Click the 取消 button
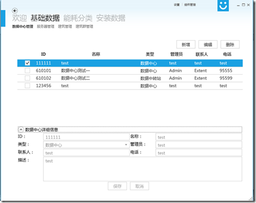 (139, 186)
